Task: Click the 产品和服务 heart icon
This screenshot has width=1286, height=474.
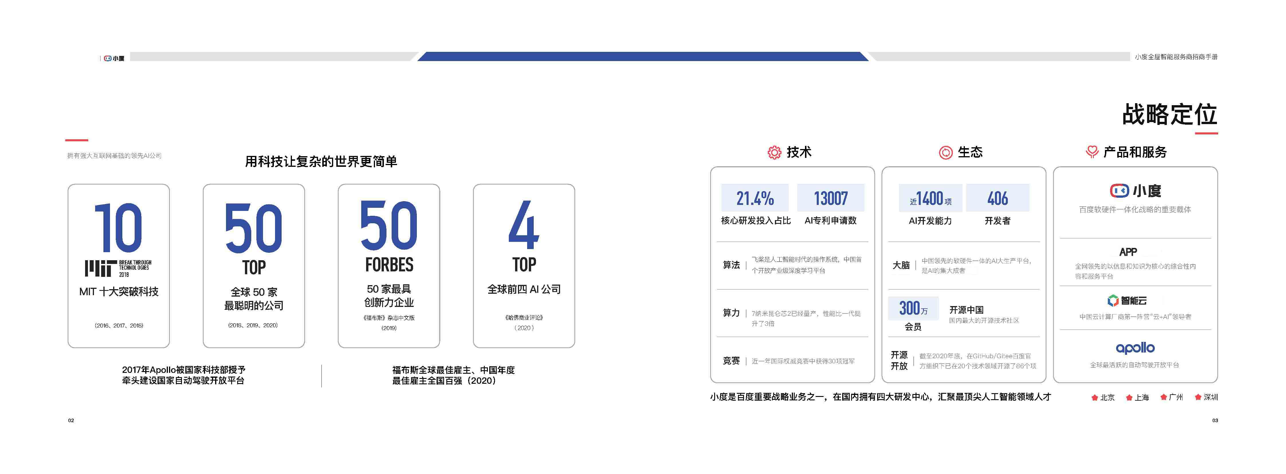Action: tap(1092, 152)
